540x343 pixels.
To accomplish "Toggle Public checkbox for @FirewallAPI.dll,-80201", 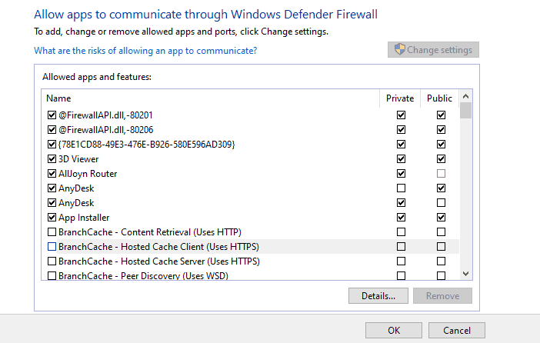I will pyautogui.click(x=441, y=115).
